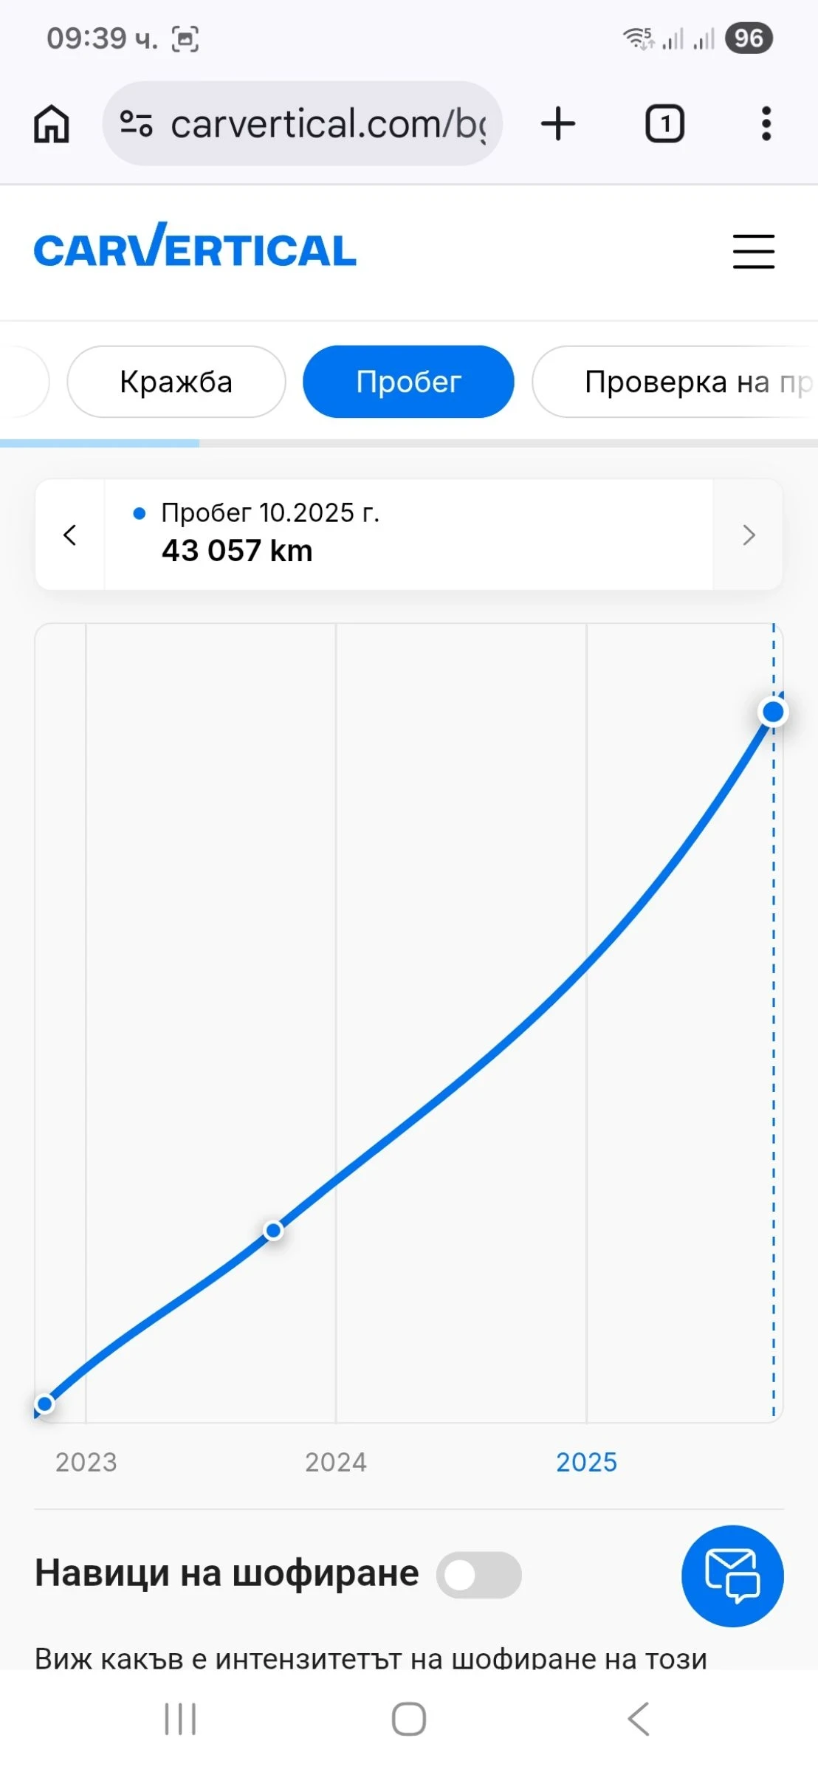Open the tab switcher
The width and height of the screenshot is (818, 1772).
(x=664, y=123)
